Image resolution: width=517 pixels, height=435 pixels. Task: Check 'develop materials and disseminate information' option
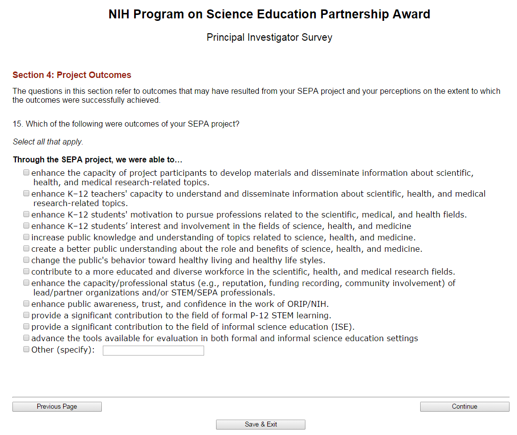pos(26,173)
